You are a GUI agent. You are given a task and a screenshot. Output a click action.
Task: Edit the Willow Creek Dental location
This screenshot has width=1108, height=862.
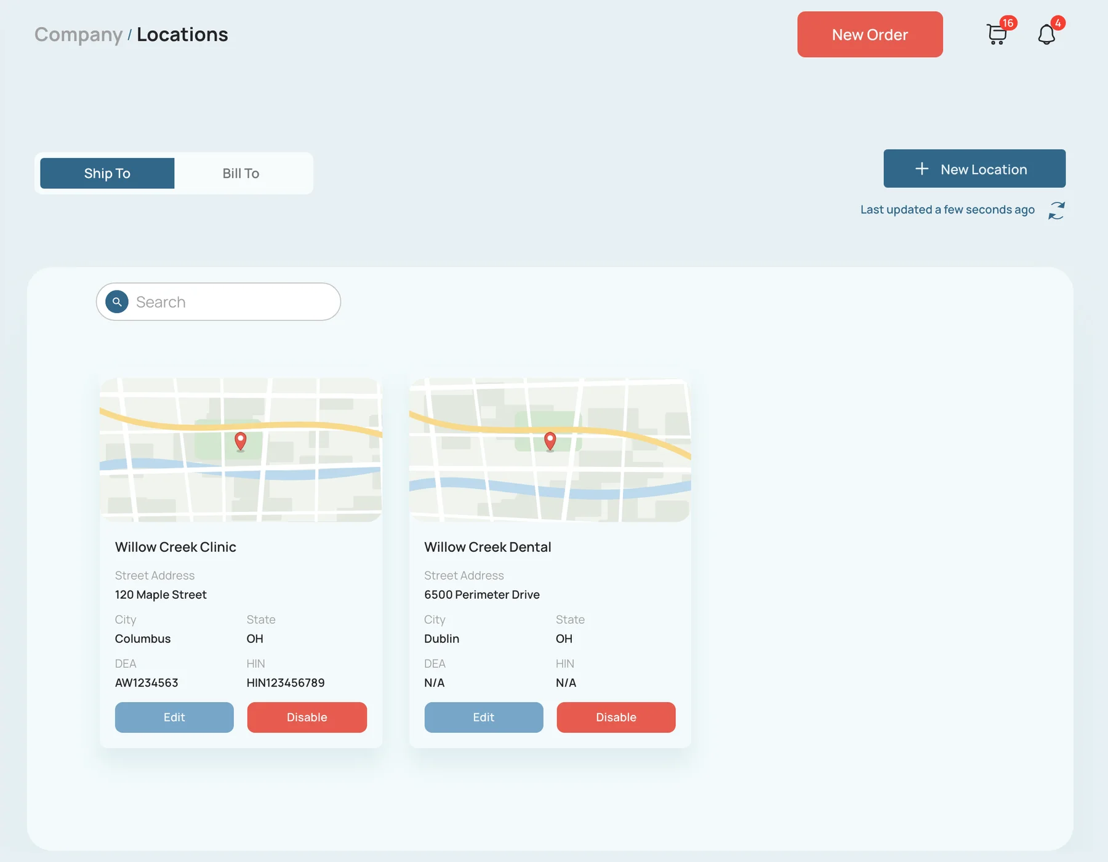[484, 717]
